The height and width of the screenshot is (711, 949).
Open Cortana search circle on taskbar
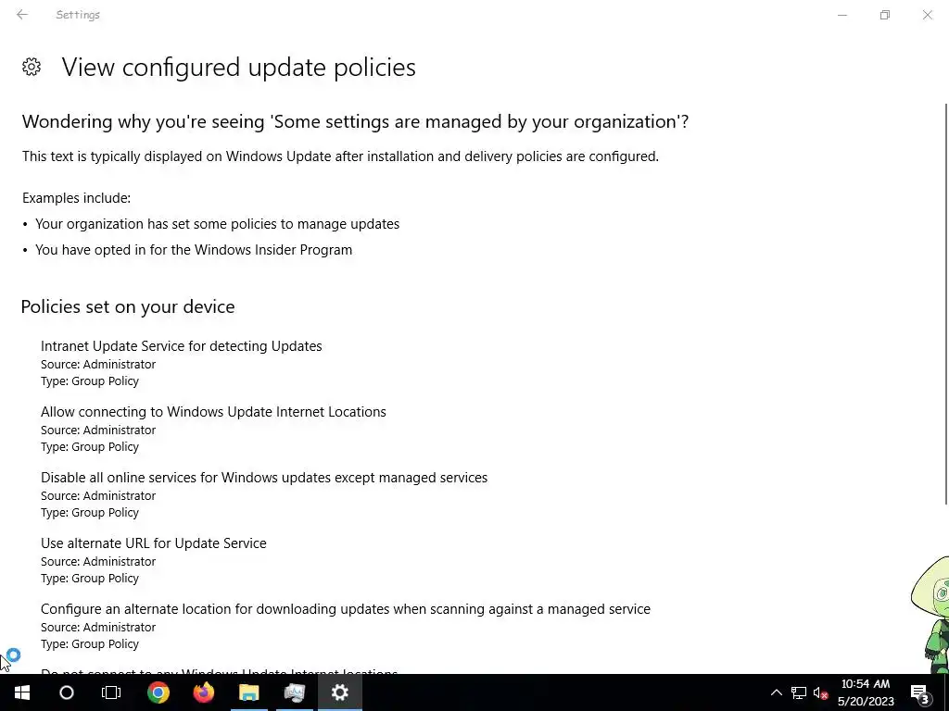[x=67, y=692]
